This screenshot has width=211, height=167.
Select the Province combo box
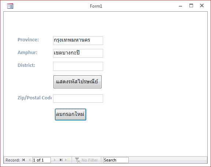pos(78,40)
